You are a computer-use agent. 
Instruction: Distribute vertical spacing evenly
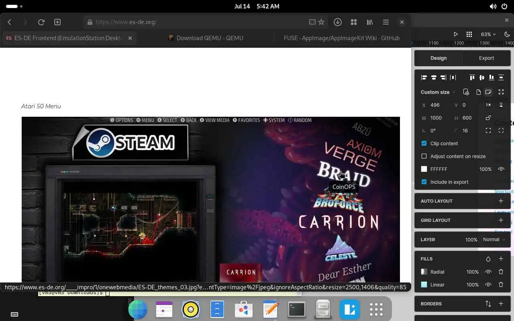[x=501, y=77]
